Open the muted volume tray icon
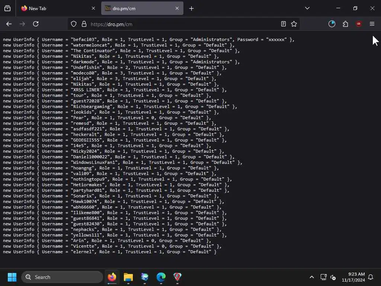The width and height of the screenshot is (381, 286). pyautogui.click(x=333, y=277)
